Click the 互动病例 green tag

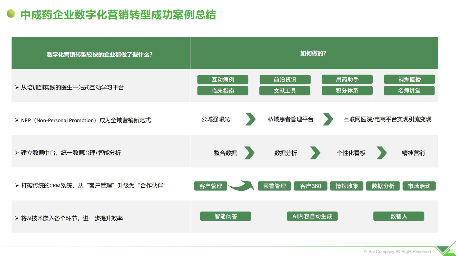click(x=223, y=80)
